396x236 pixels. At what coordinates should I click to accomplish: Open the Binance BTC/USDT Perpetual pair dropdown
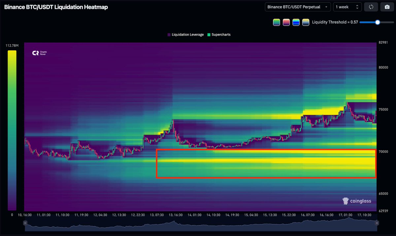(x=298, y=7)
